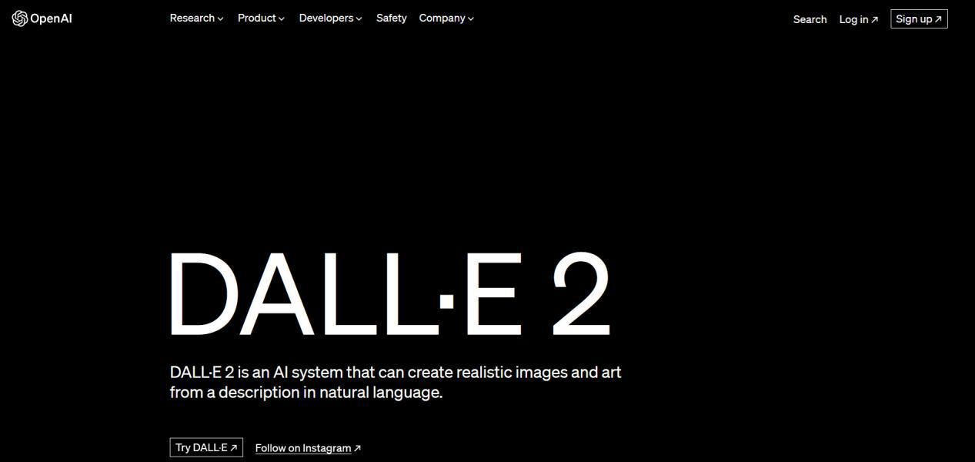Open the Follow on Instagram link
Image resolution: width=975 pixels, height=462 pixels.
point(308,448)
